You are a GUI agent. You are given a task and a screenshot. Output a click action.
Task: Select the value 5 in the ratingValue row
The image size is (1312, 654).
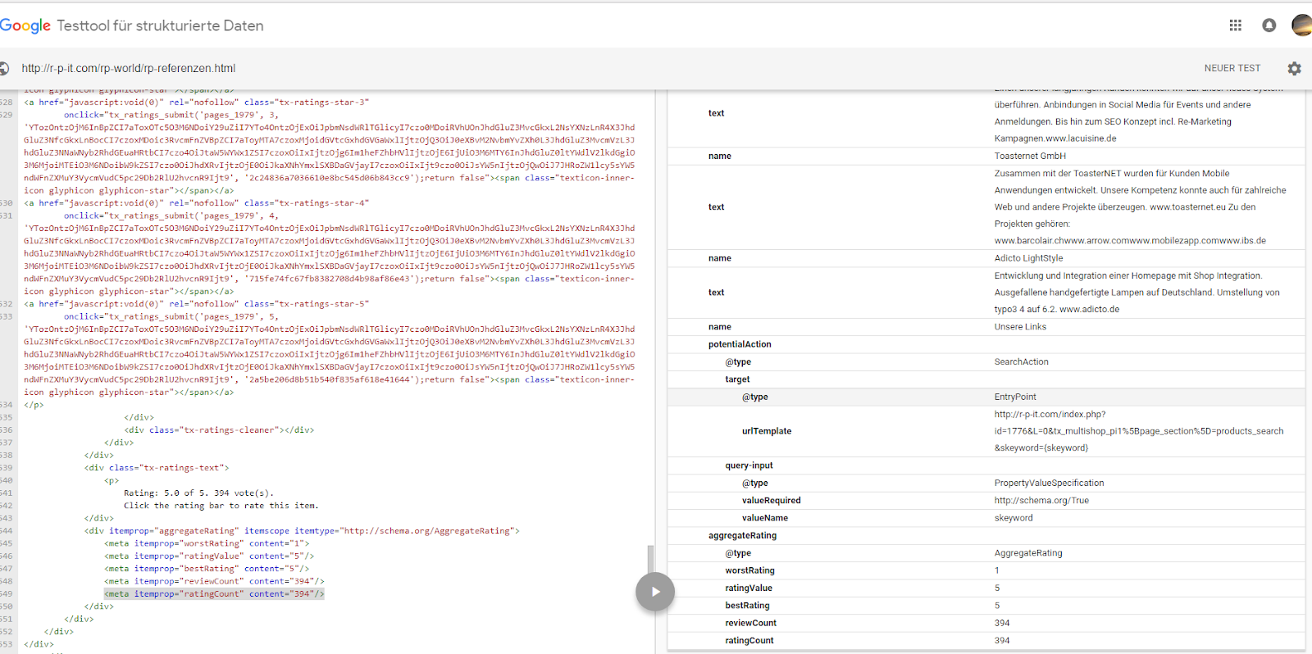[x=997, y=588]
